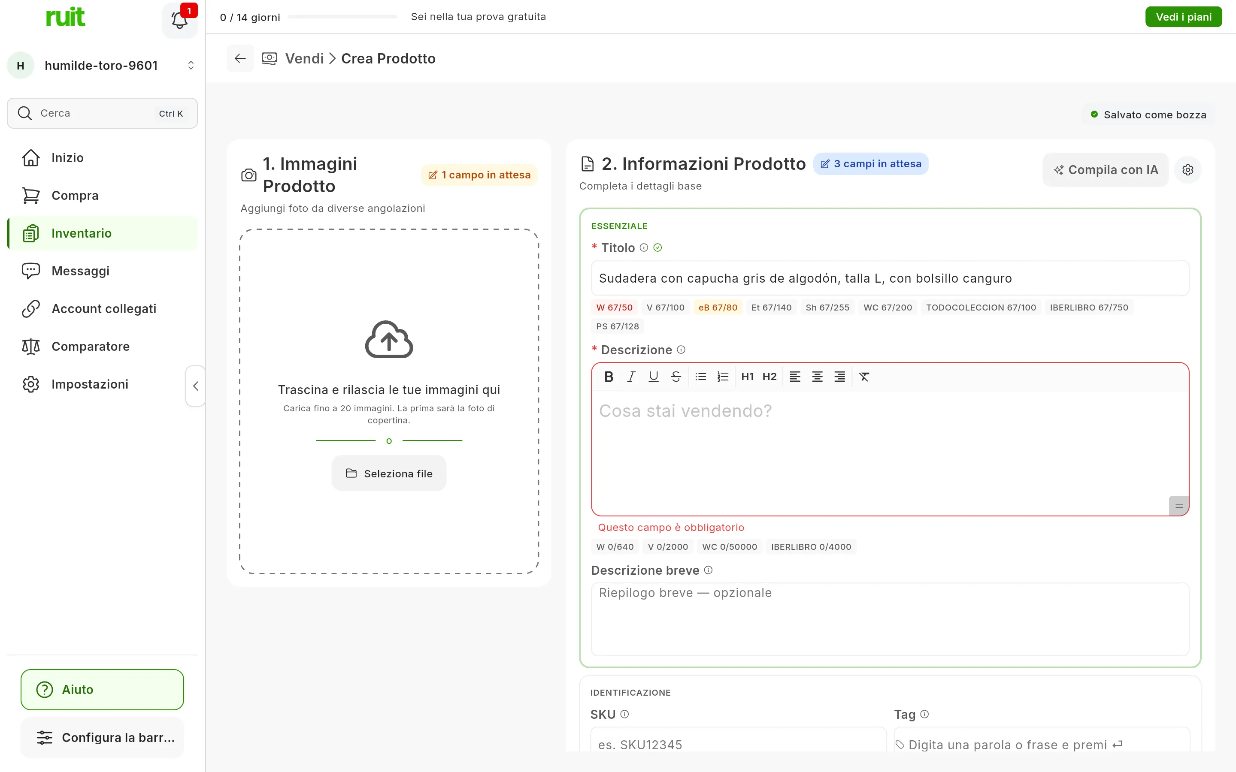
Task: Open product info settings gear
Action: coord(1188,170)
